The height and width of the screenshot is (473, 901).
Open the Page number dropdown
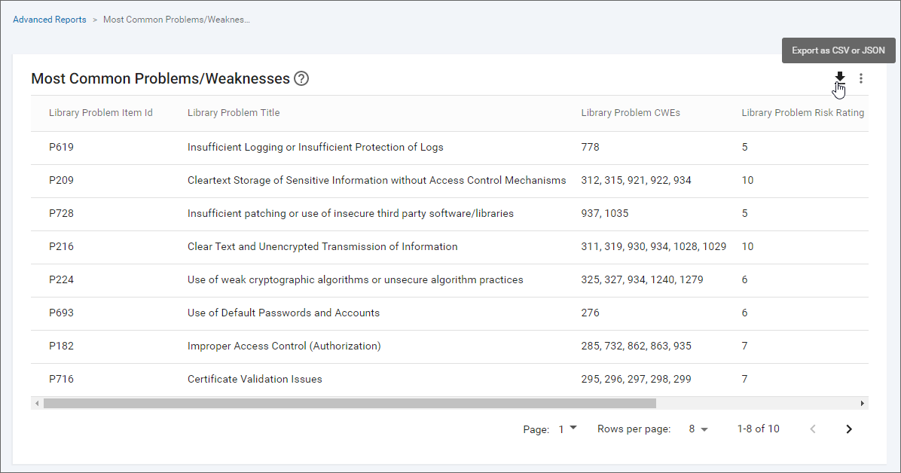coord(567,429)
